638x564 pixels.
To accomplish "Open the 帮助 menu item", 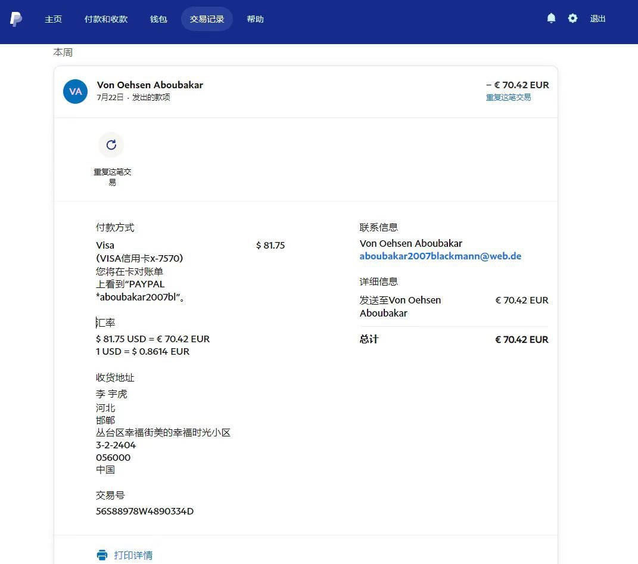I will pyautogui.click(x=255, y=19).
